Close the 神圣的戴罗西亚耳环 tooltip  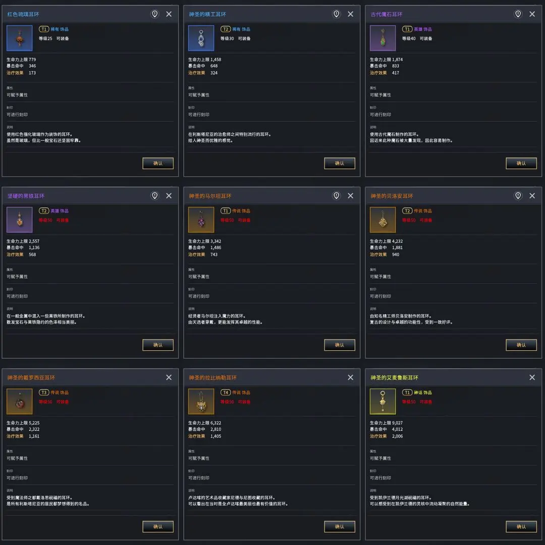(169, 377)
